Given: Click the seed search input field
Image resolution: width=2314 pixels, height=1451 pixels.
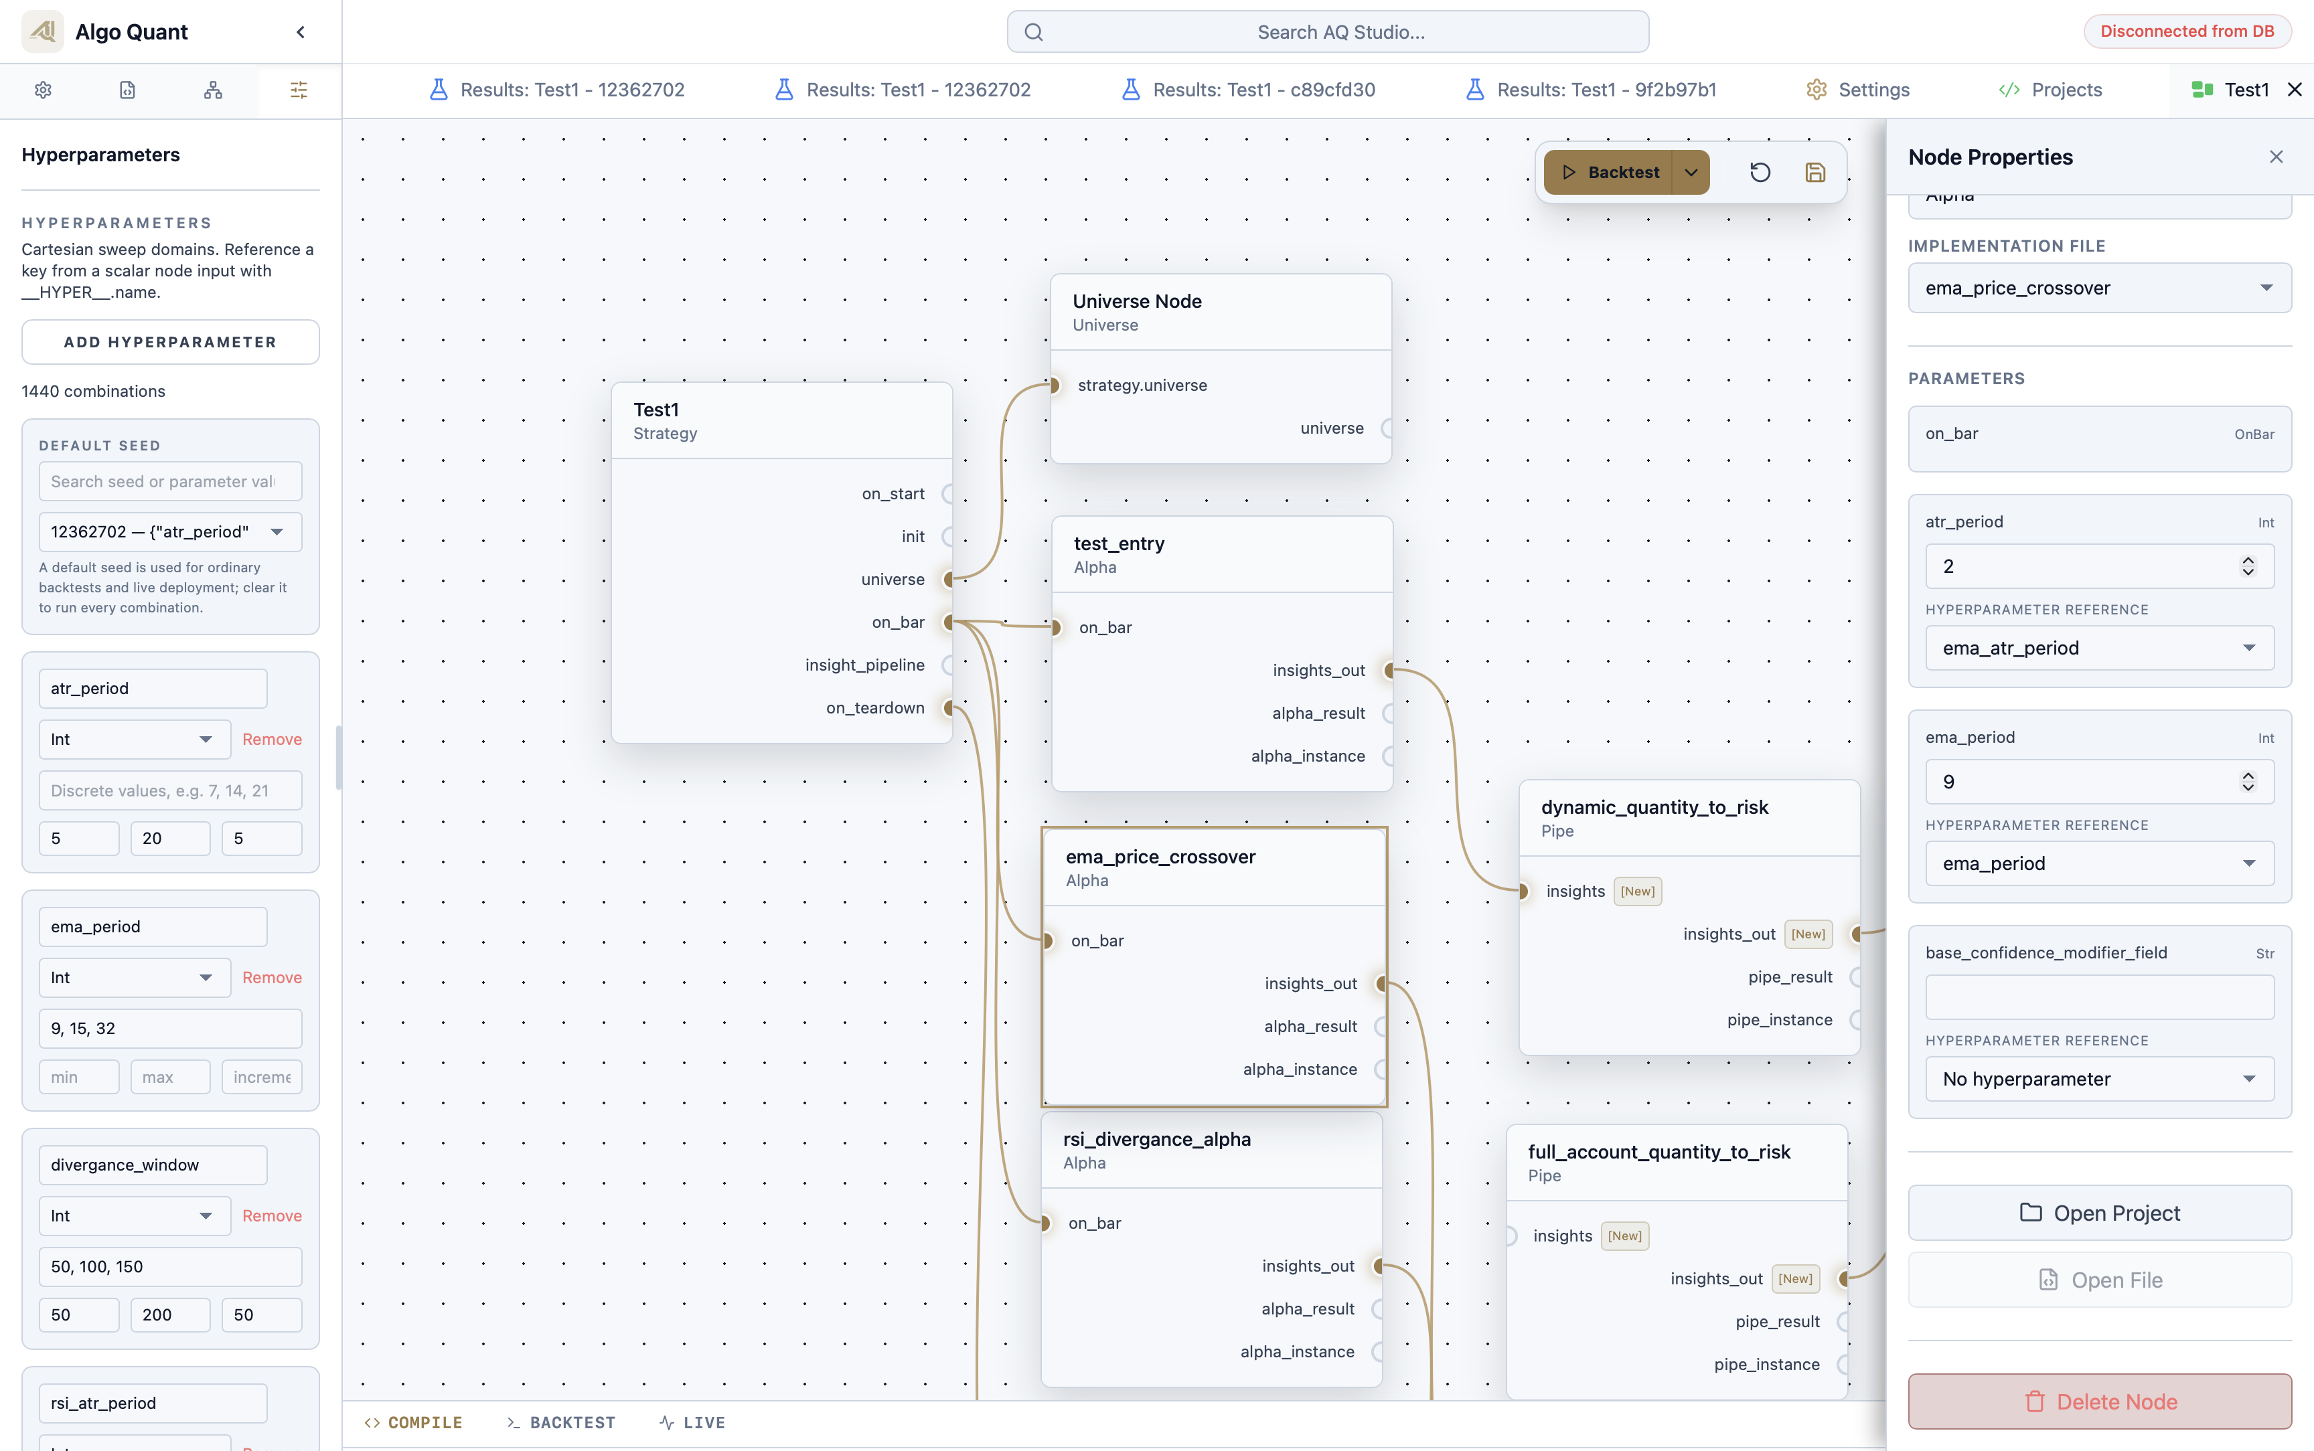Looking at the screenshot, I should tap(170, 482).
